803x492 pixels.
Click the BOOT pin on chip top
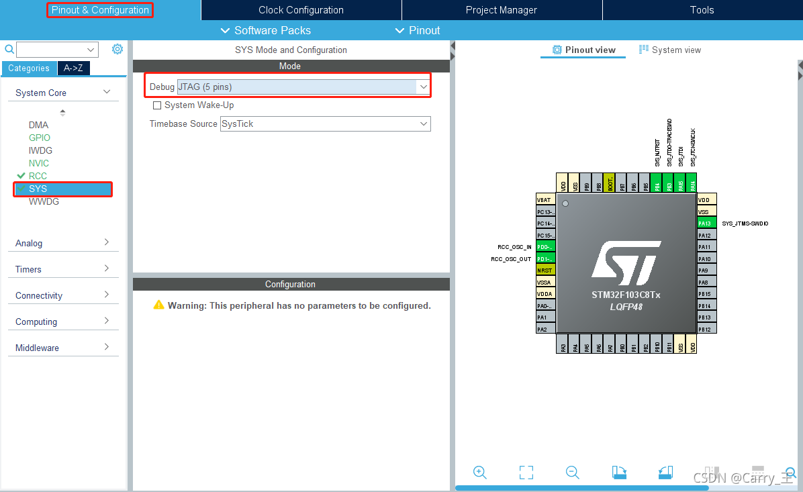tap(609, 183)
